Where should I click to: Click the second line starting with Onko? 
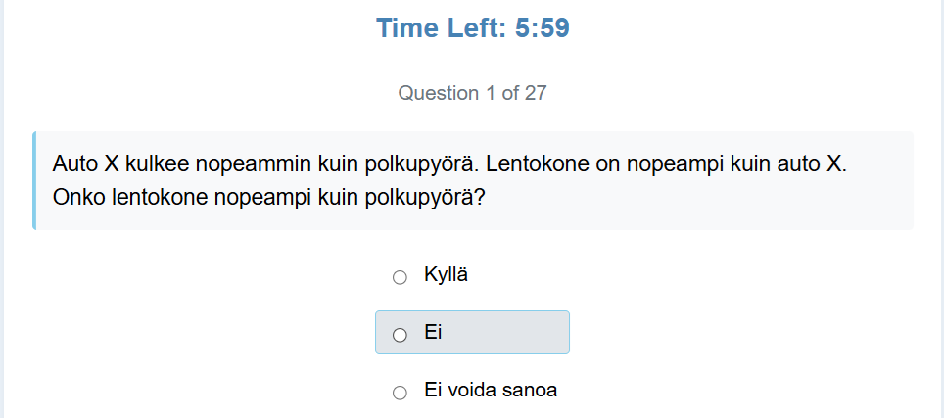[268, 197]
